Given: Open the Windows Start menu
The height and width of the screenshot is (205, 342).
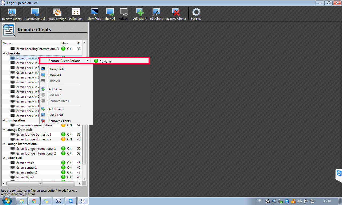Looking at the screenshot, I should point(7,201).
